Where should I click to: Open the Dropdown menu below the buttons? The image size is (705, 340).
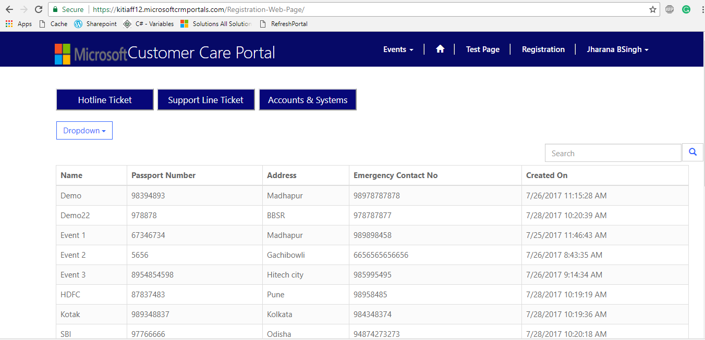pyautogui.click(x=84, y=130)
